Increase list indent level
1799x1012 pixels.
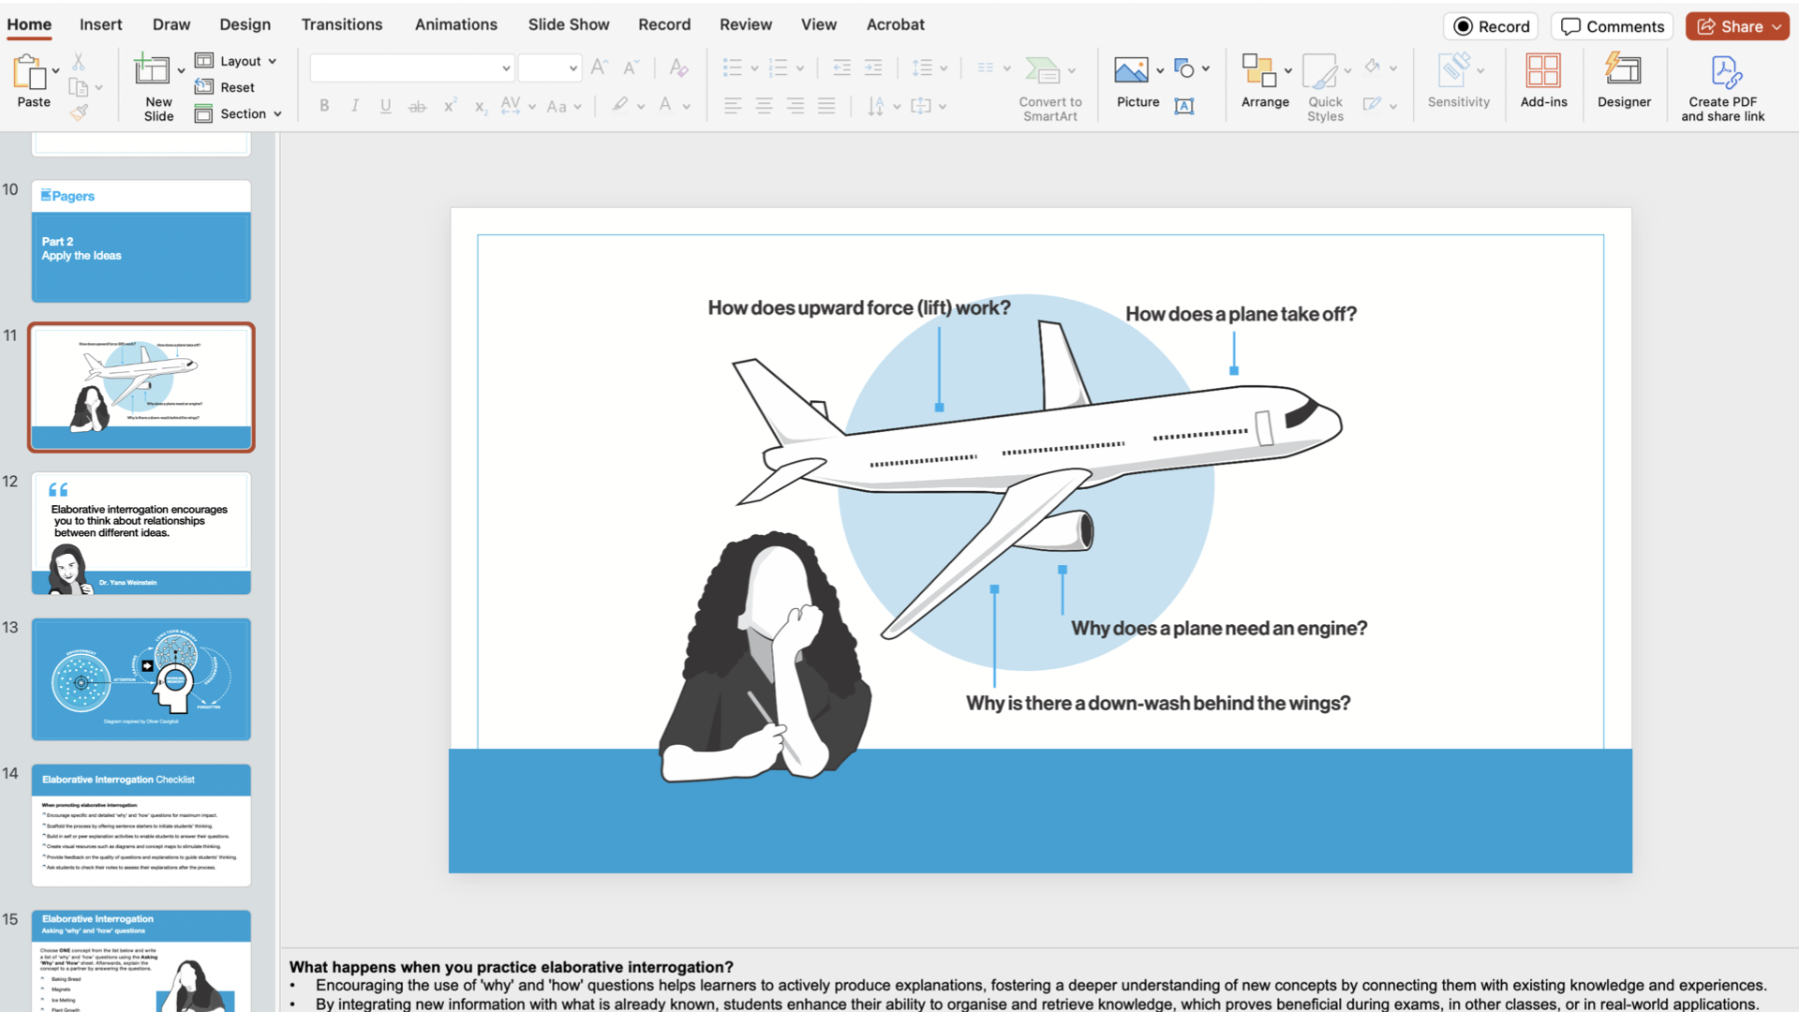873,67
